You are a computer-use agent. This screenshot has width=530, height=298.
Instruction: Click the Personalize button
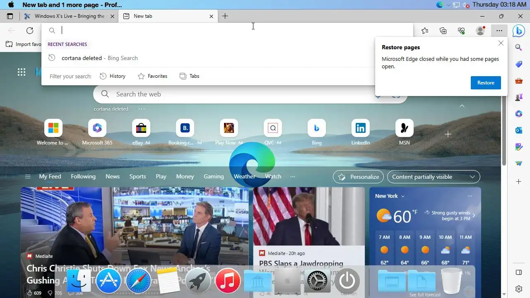pos(359,177)
